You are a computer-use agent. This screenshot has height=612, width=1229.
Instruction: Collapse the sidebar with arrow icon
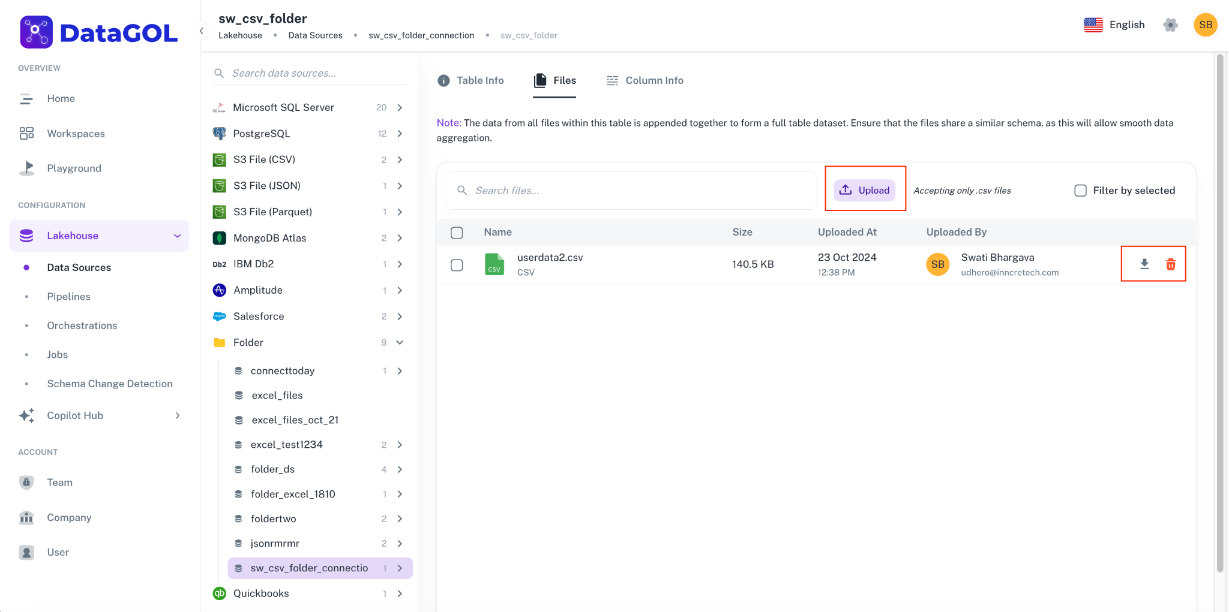202,31
